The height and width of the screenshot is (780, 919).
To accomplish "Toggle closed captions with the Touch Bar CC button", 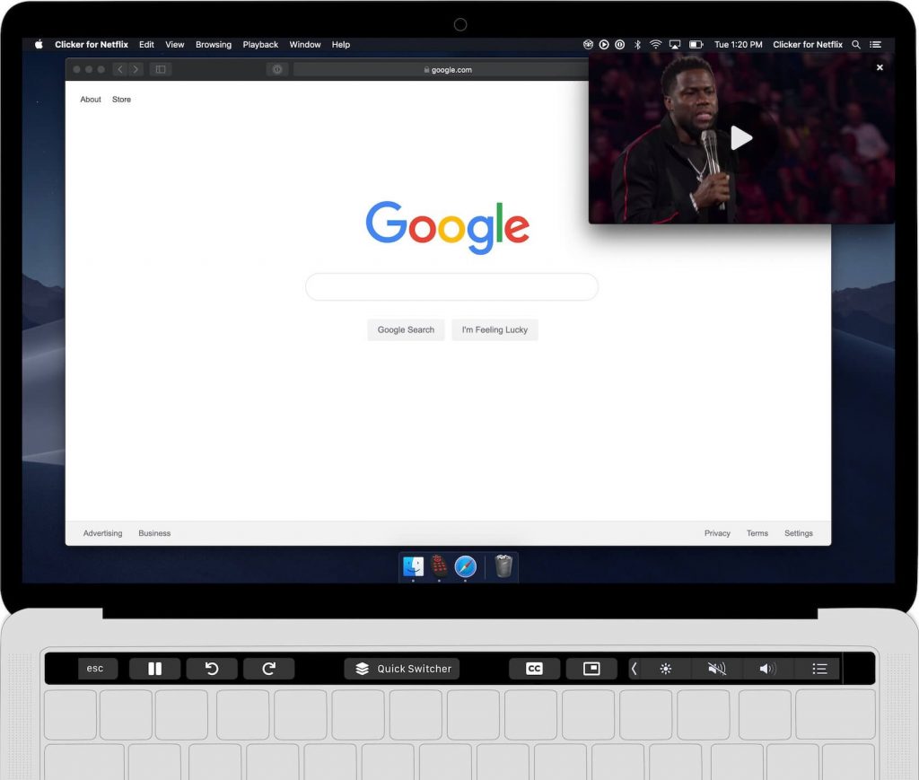I will [534, 668].
